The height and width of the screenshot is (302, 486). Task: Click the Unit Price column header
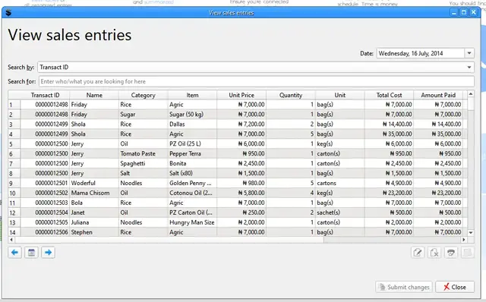241,95
